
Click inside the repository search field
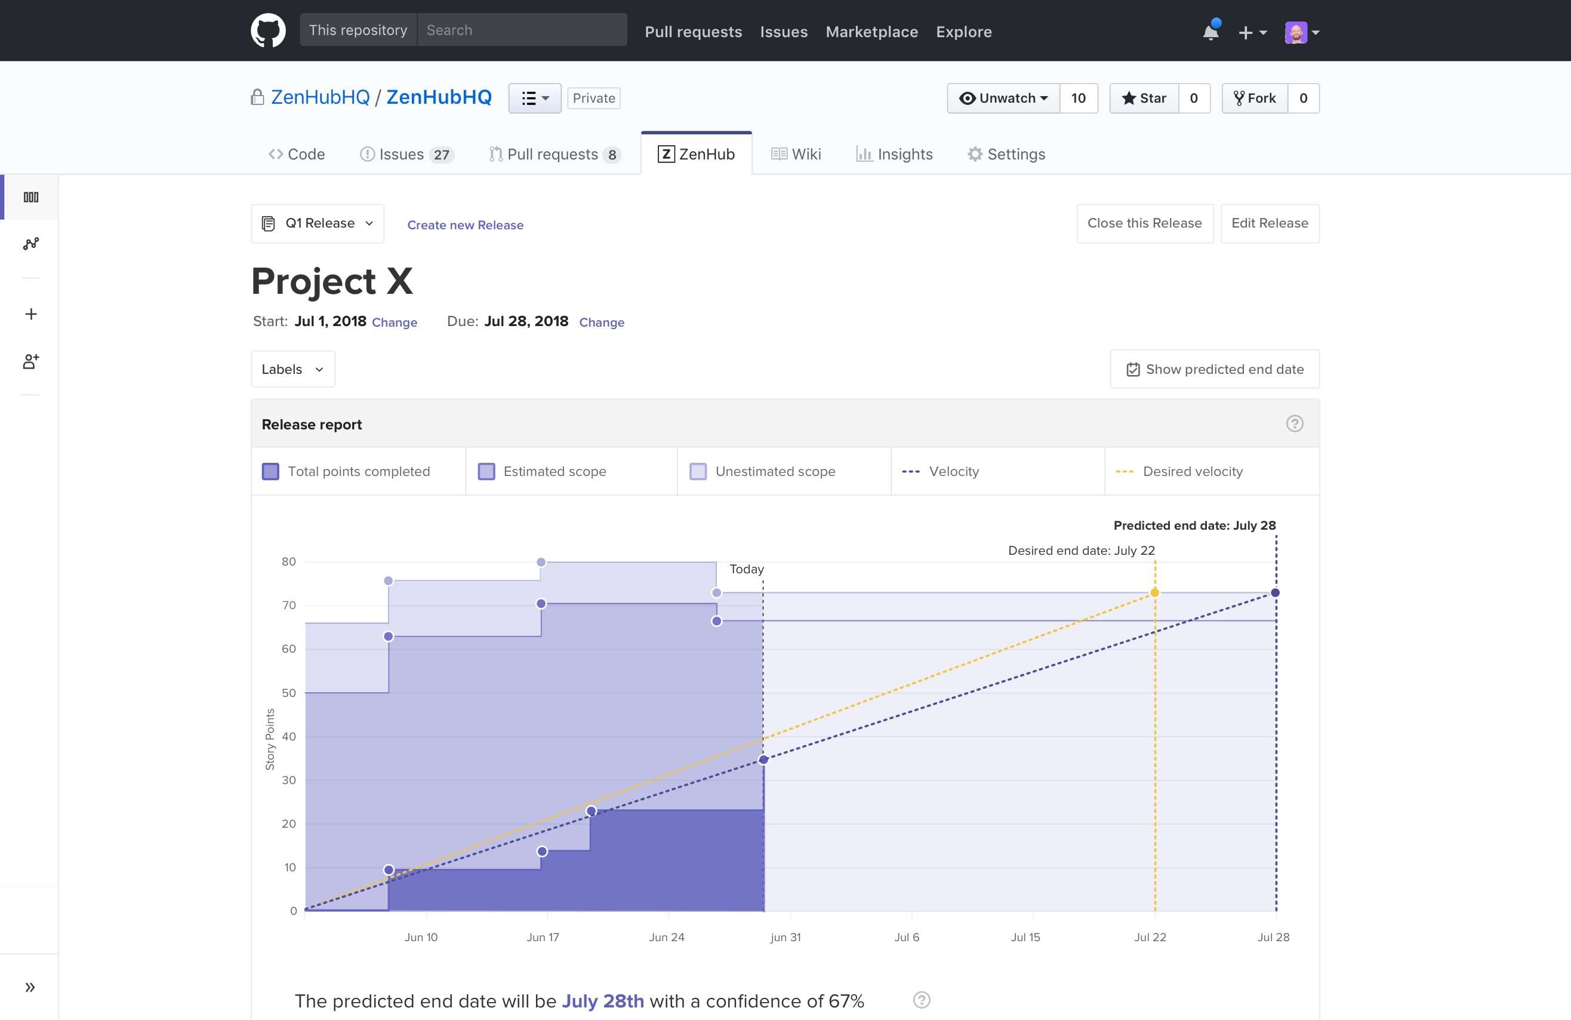[522, 29]
